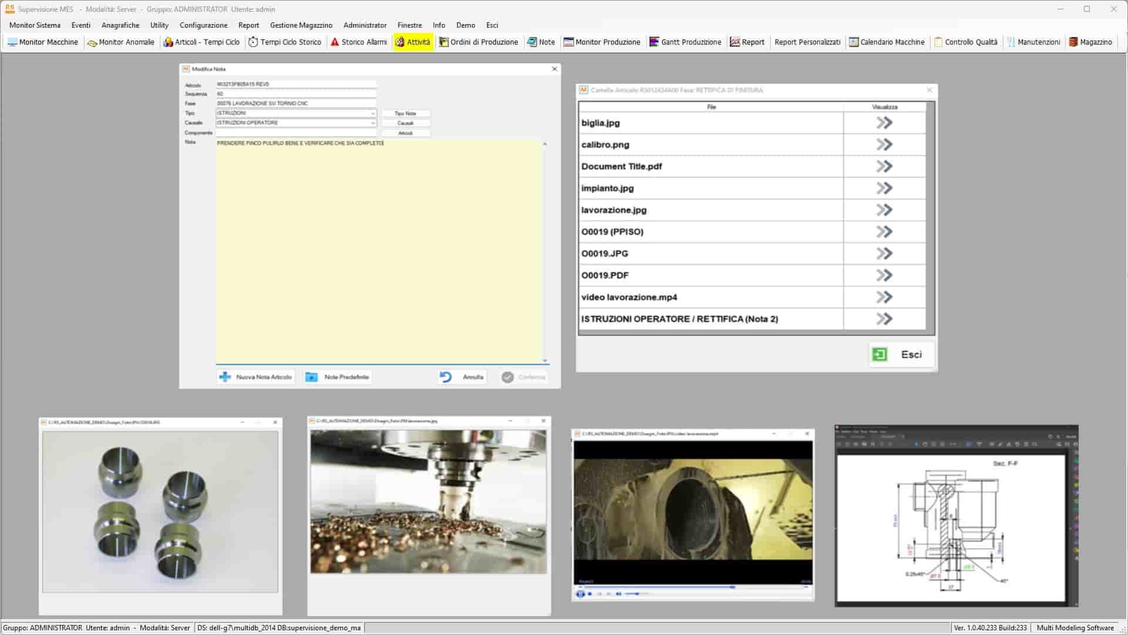View calibro.png using its arrow icon
Image resolution: width=1128 pixels, height=635 pixels.
pos(884,145)
